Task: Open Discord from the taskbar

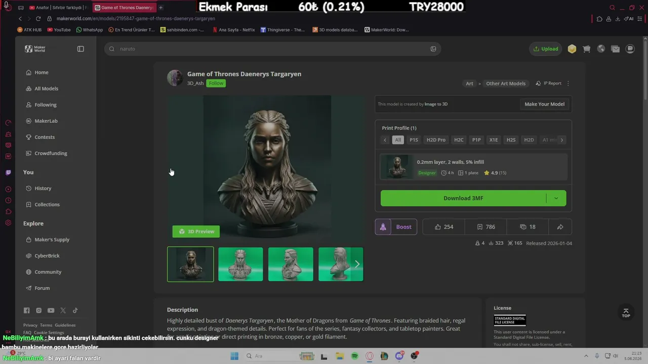Action: [399, 356]
